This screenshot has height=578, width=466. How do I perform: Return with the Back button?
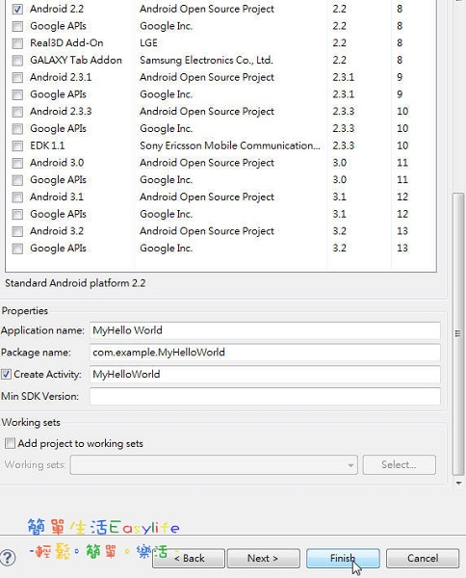[x=189, y=558]
